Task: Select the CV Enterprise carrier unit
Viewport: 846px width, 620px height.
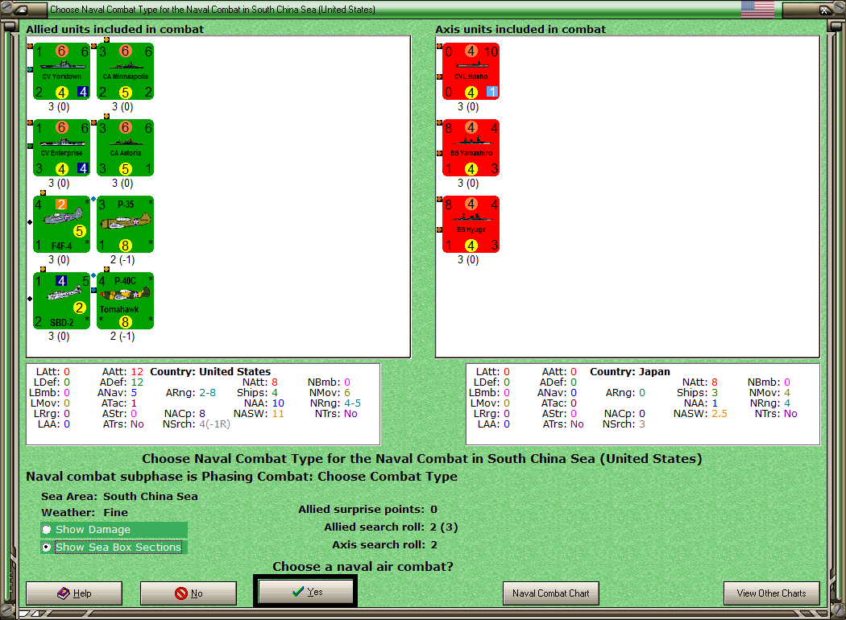Action: tap(61, 148)
